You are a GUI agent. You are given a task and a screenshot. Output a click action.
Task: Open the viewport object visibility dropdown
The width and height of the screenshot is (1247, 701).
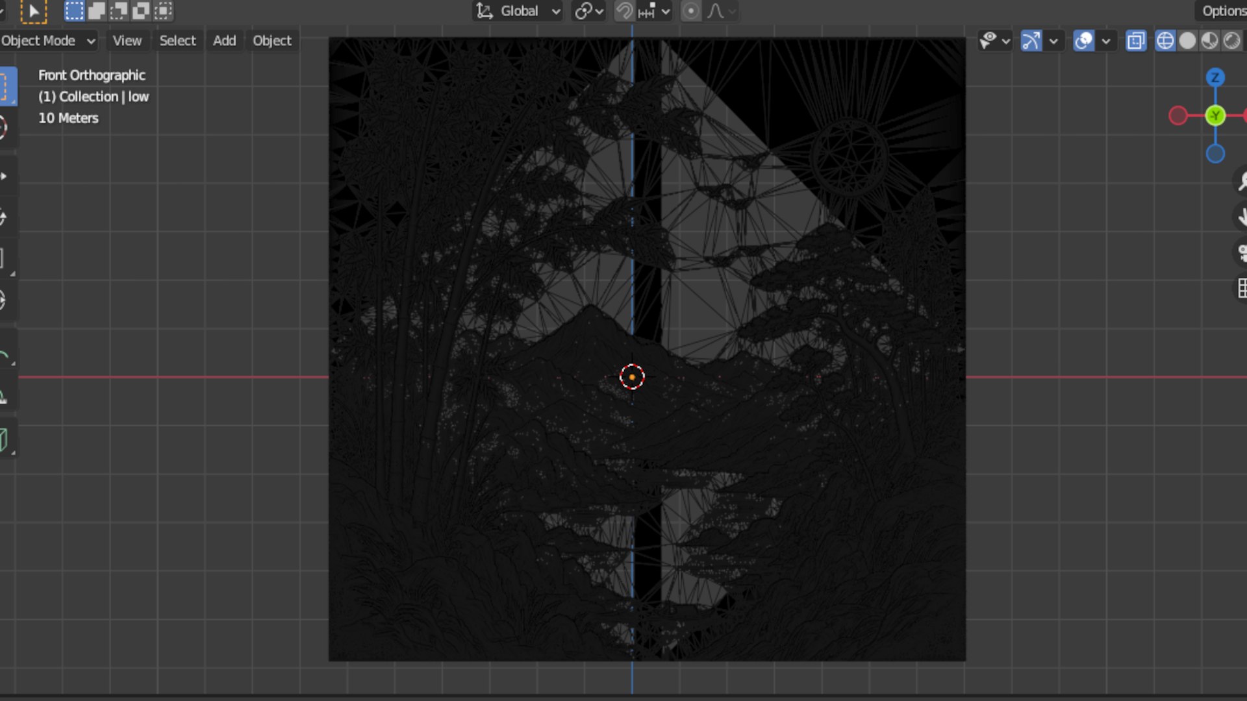[995, 40]
